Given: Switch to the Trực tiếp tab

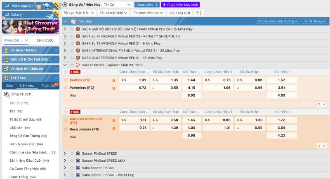Looking at the screenshot, I should point(48,86).
